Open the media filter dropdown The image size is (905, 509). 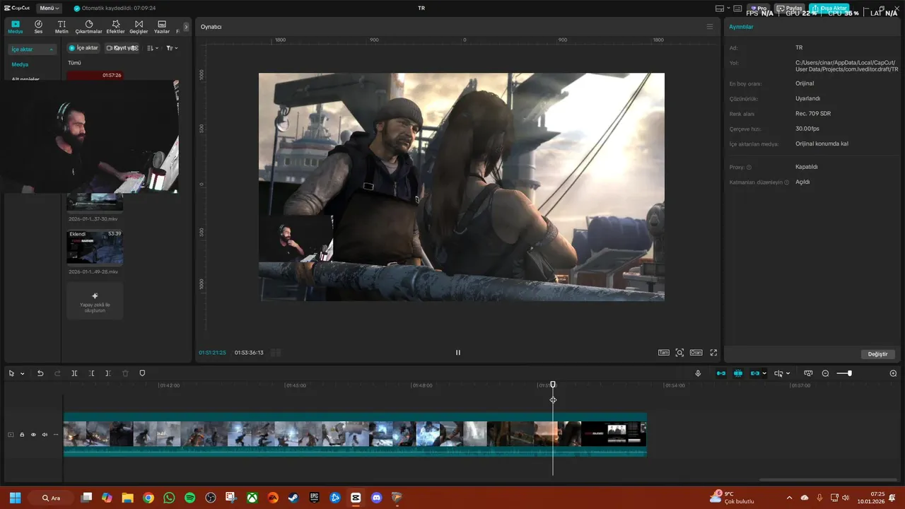coord(172,48)
